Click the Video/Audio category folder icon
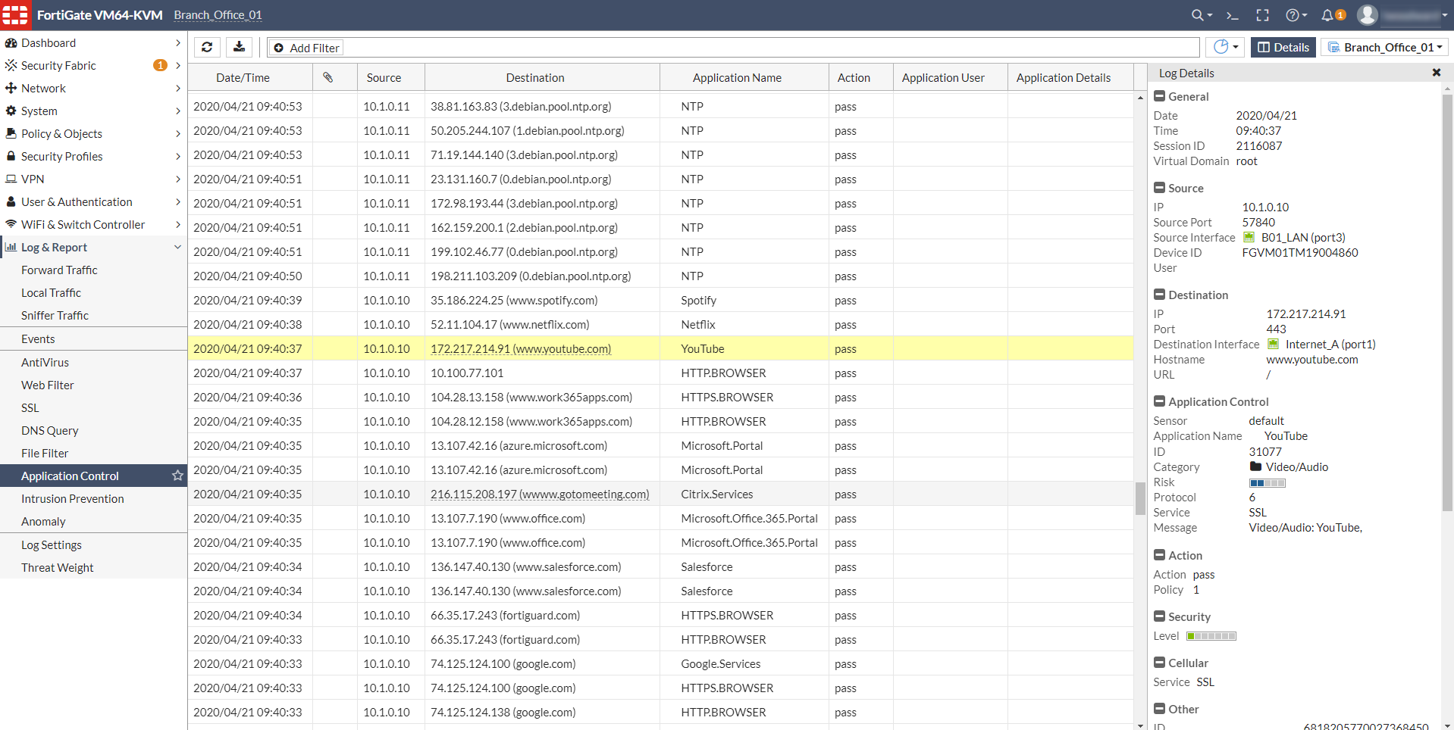This screenshot has height=730, width=1454. (x=1255, y=467)
